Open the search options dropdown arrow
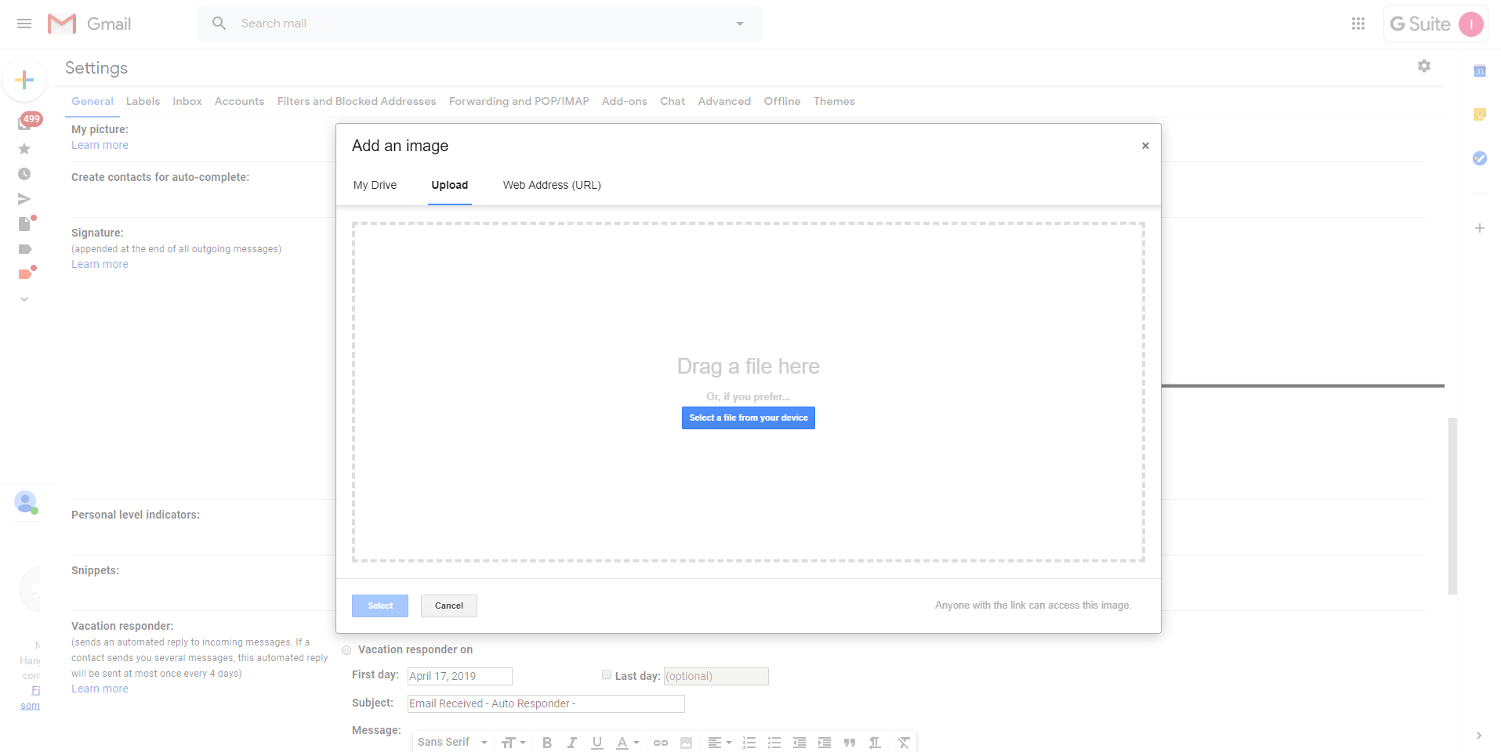The image size is (1501, 752). point(739,23)
